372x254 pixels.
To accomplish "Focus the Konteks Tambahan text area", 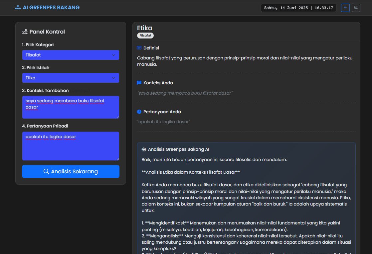I will pyautogui.click(x=71, y=107).
